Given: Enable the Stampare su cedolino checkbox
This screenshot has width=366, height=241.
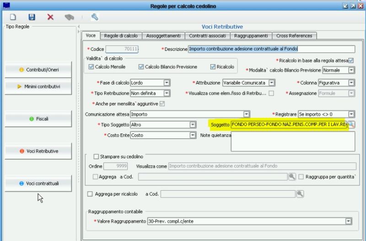Looking at the screenshot, I should [x=97, y=156].
